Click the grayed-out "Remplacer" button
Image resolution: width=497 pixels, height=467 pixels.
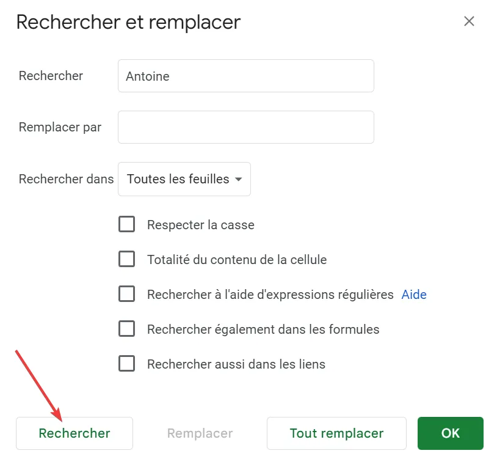click(x=200, y=433)
